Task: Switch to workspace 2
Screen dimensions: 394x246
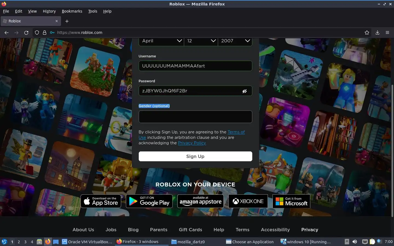Action: click(x=19, y=242)
